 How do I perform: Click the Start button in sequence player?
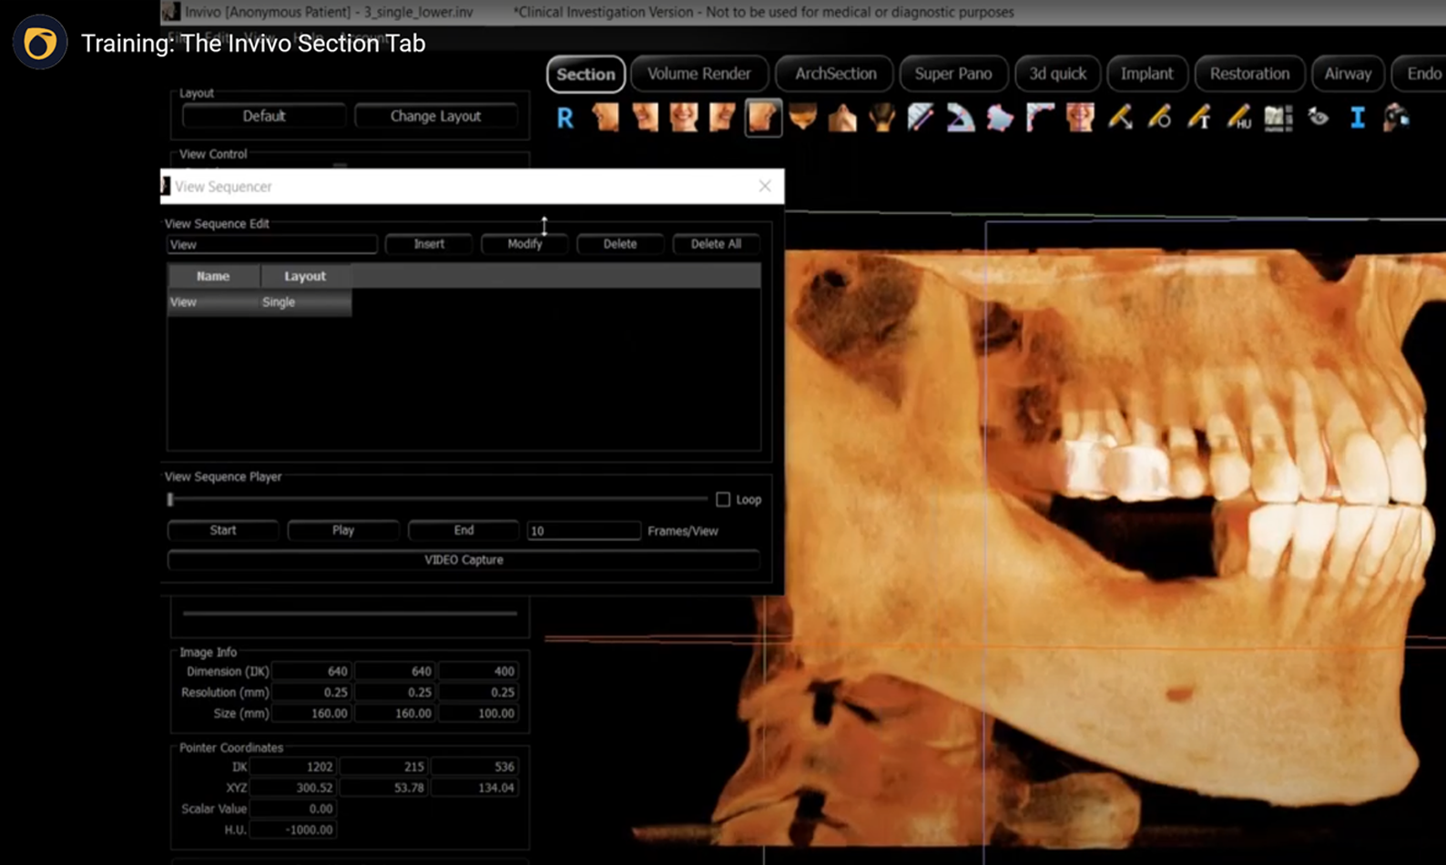pos(223,530)
